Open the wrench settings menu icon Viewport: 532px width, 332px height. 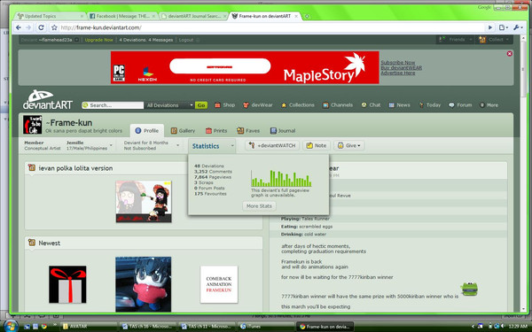517,27
